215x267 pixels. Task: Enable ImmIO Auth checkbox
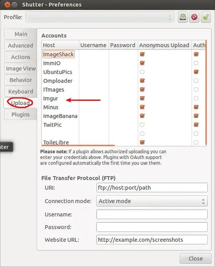point(196,63)
